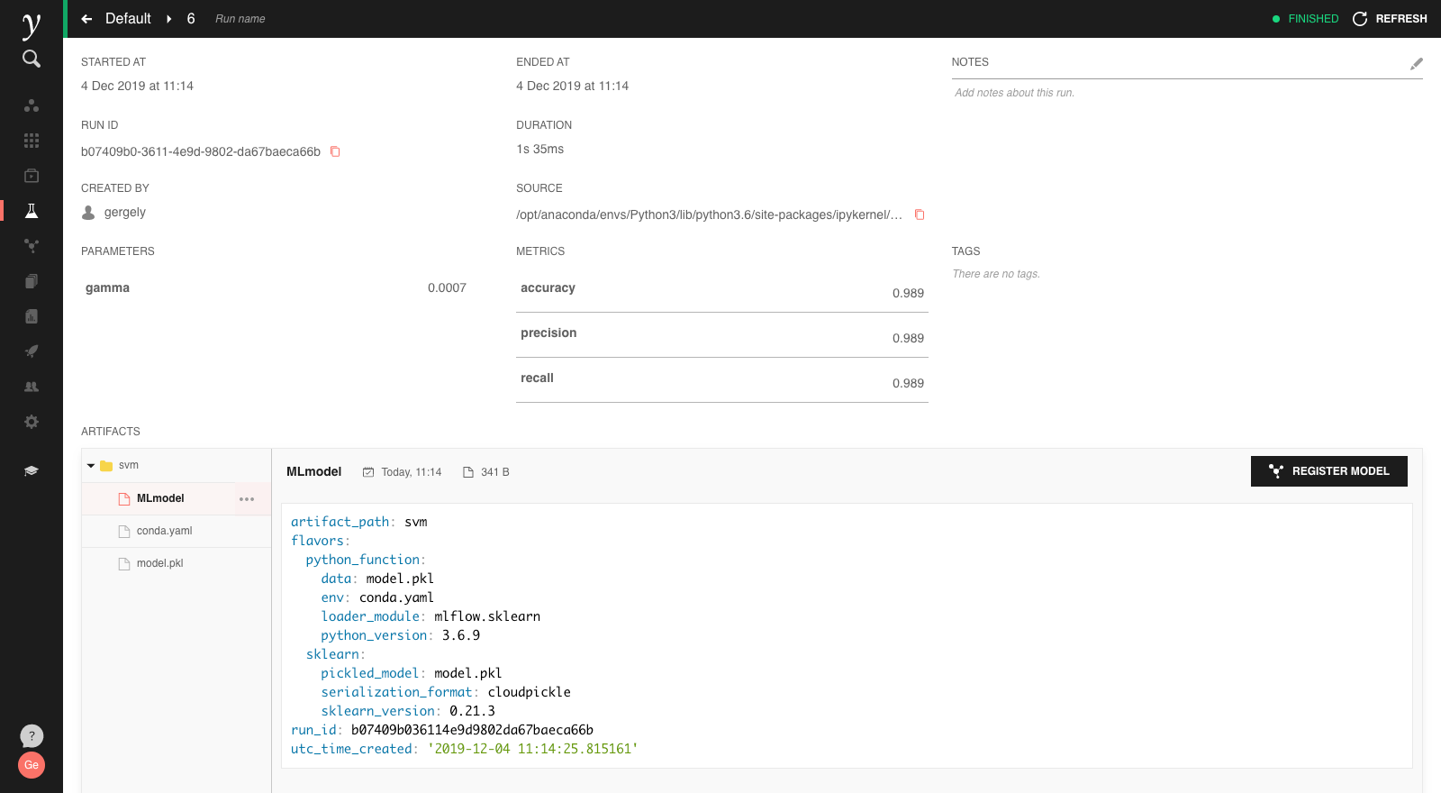Select the conda.yaml artifact file

(164, 531)
